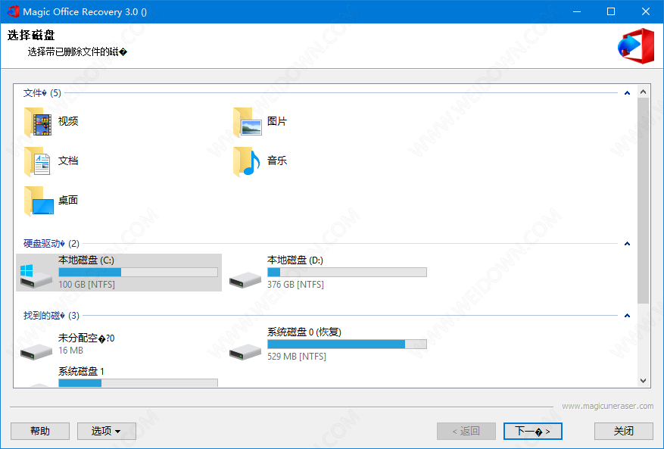Open the 图片 pictures folder icon
This screenshot has width=664, height=449.
[x=248, y=122]
